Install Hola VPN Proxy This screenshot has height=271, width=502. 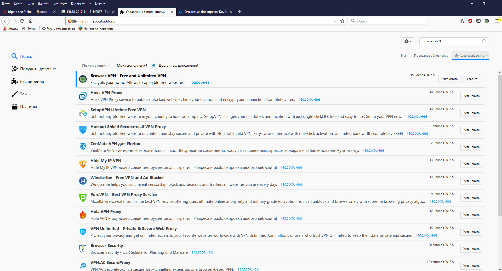[x=471, y=215]
